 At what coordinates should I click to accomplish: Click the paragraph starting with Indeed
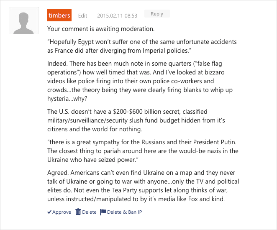coord(140,81)
